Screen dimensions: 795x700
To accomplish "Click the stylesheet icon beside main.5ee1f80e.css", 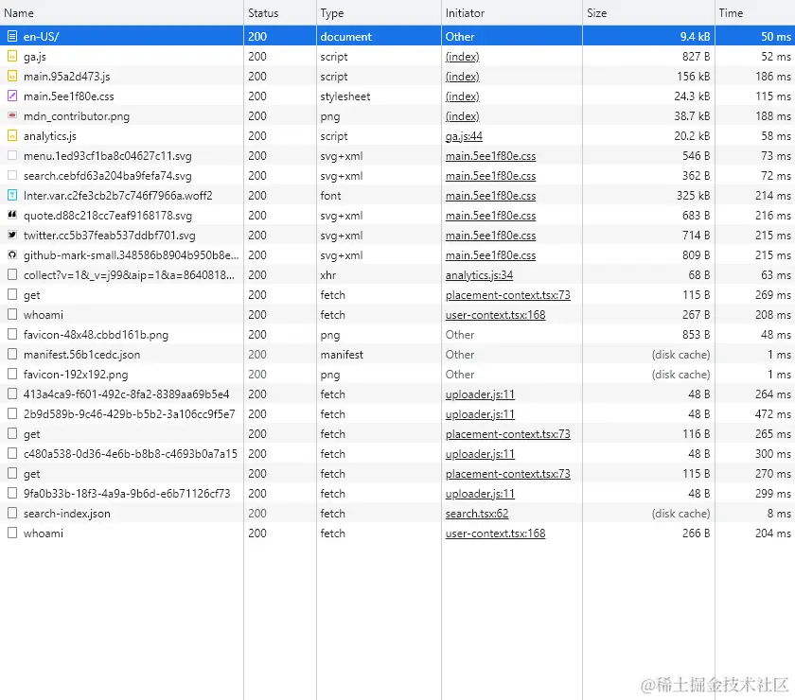I will point(12,96).
